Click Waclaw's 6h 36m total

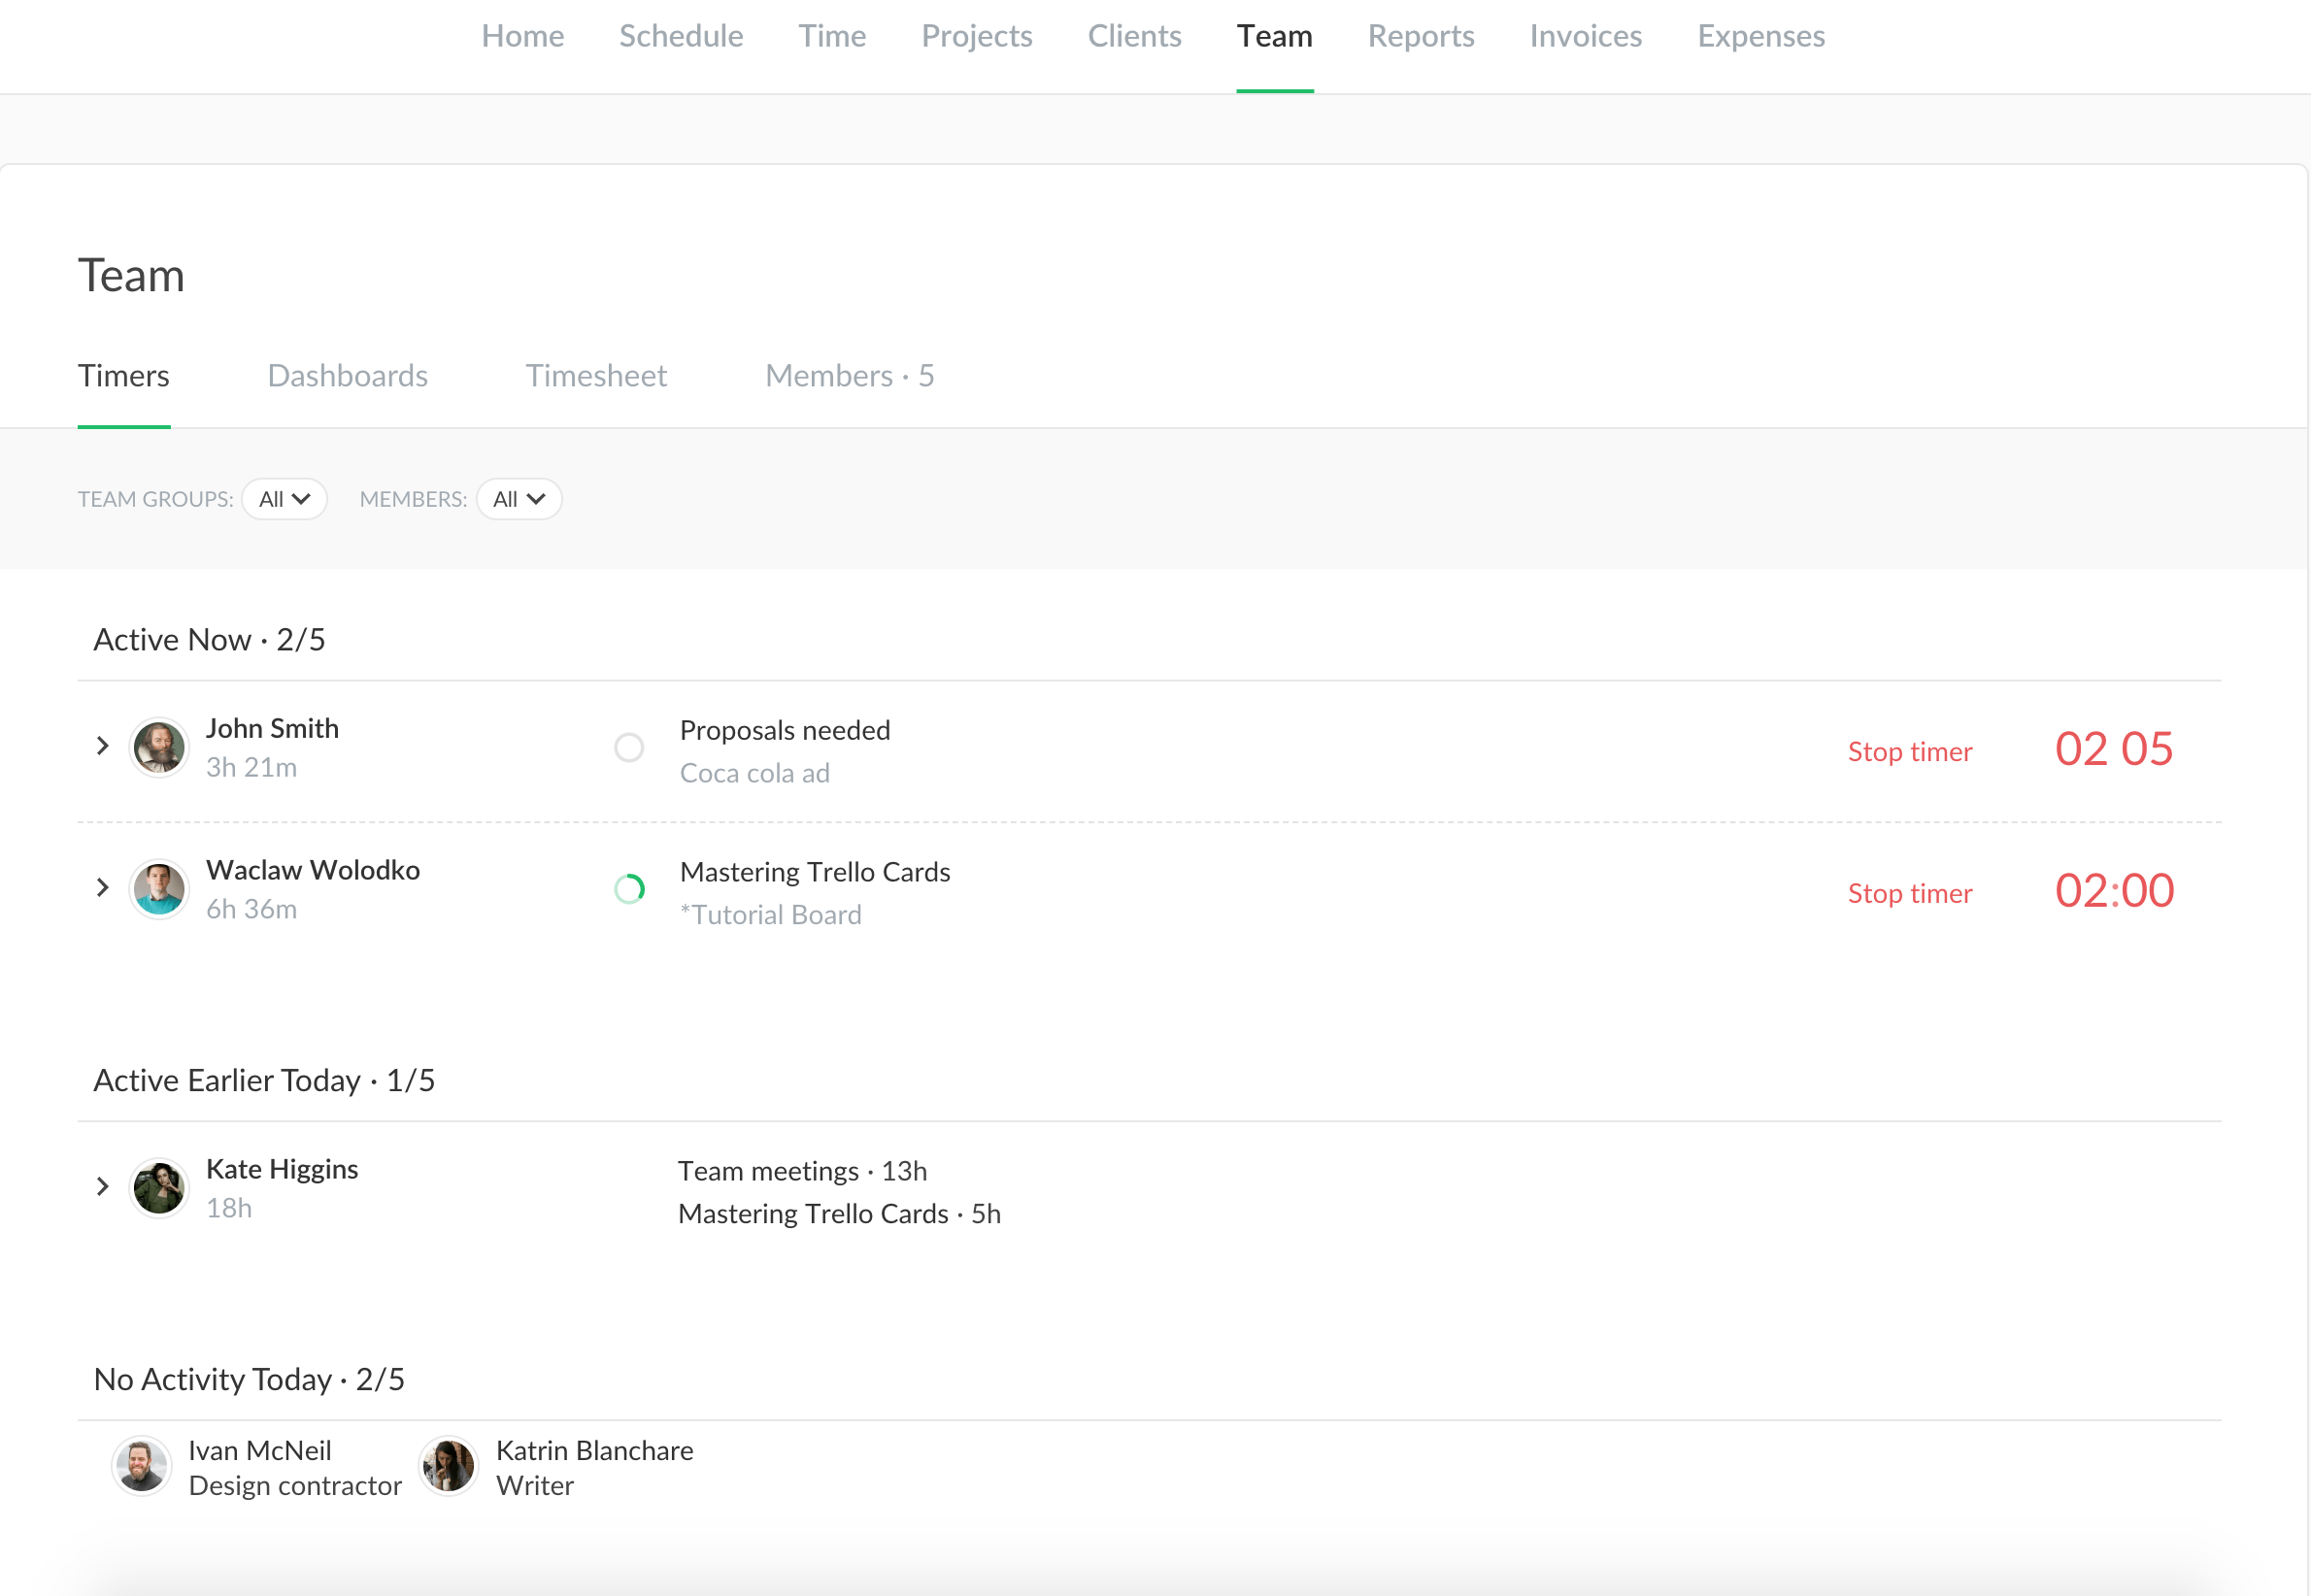(251, 910)
